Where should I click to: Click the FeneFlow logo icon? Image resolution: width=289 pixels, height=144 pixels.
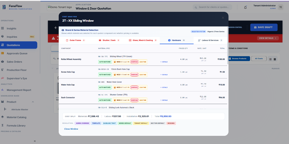pos(4,7)
